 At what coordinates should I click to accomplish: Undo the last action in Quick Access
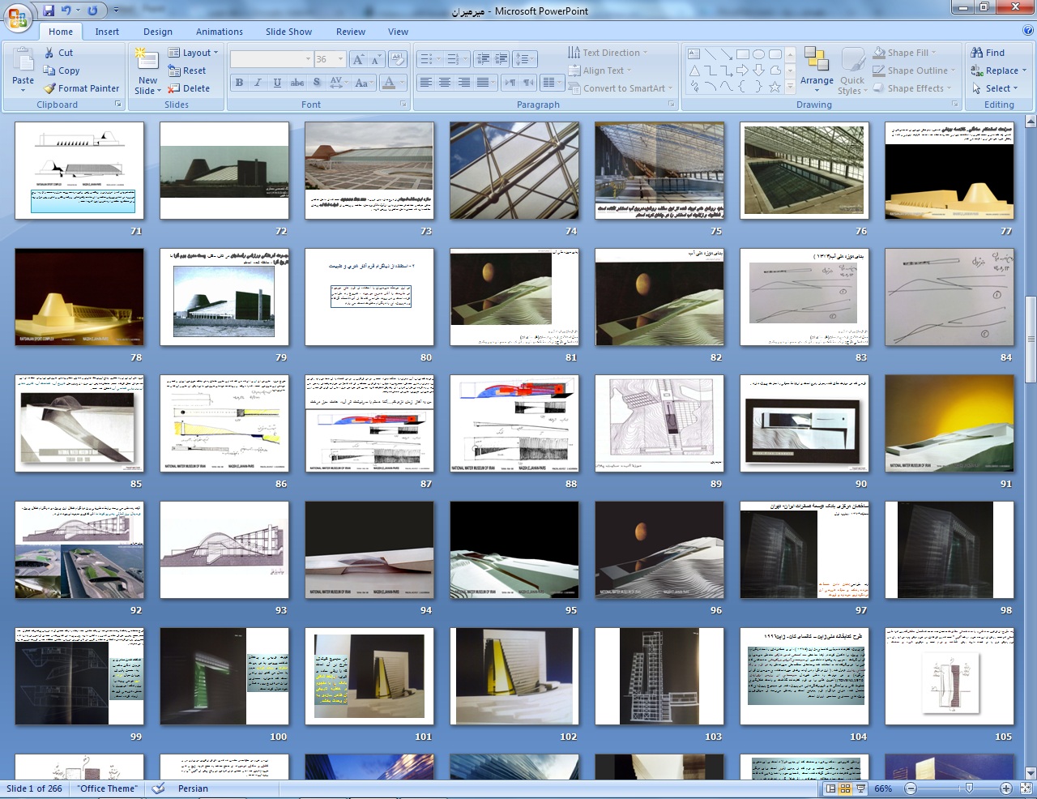click(66, 11)
